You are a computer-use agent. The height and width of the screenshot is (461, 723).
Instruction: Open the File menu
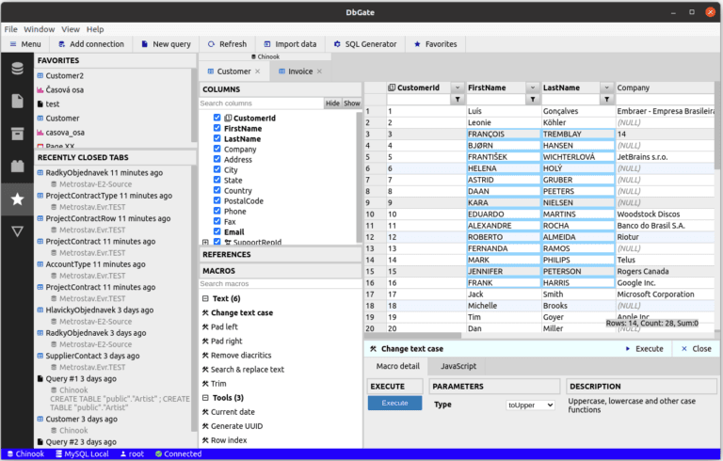[x=10, y=29]
